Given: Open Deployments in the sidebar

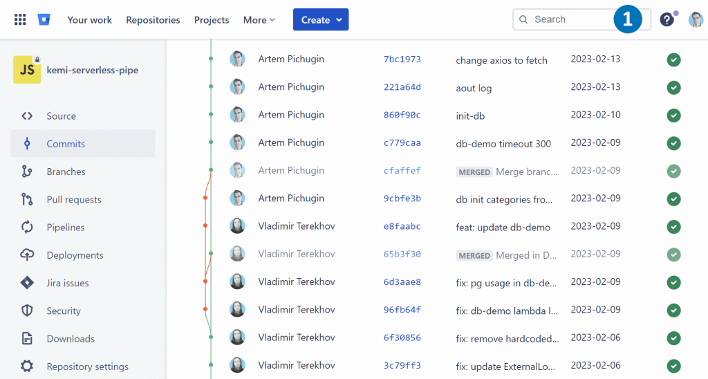Looking at the screenshot, I should click(x=75, y=255).
